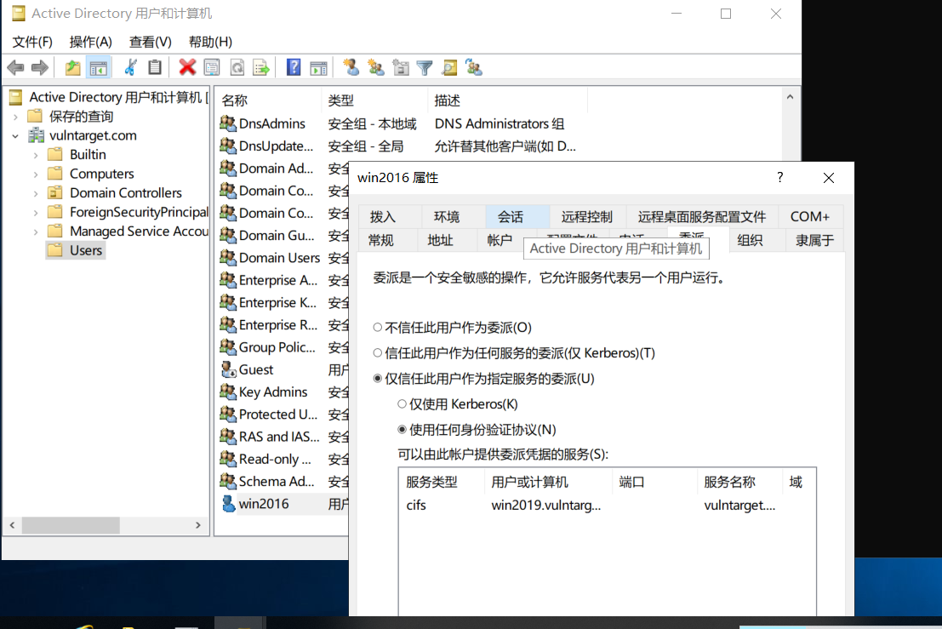Click the Export list toolbar icon

point(261,67)
